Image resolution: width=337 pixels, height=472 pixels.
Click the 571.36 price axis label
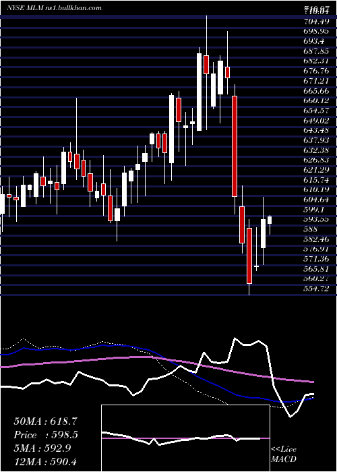(x=317, y=259)
